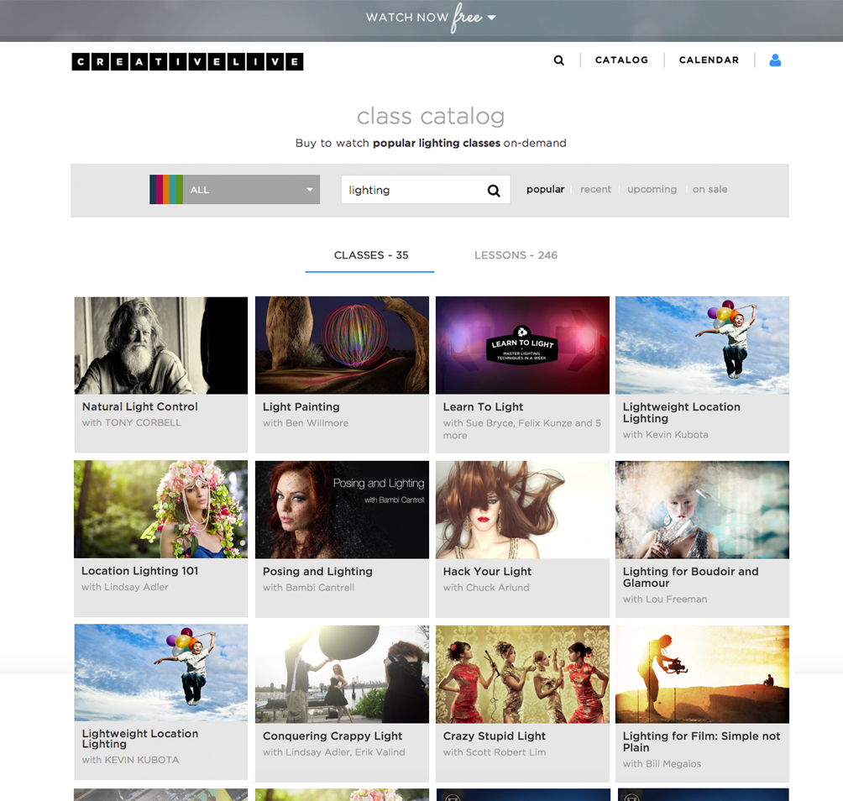
Task: Click 'with Chuck Arlund' instructor text
Action: (x=486, y=588)
